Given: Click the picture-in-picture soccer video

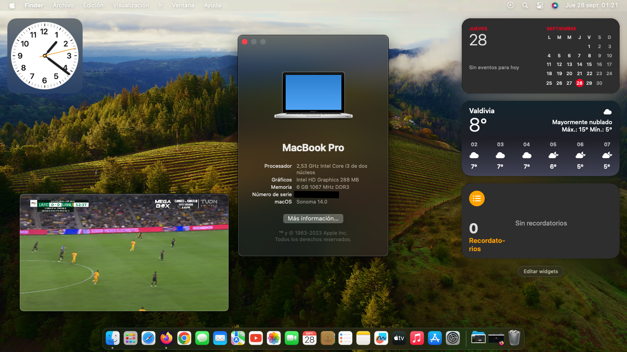Looking at the screenshot, I should (x=124, y=253).
